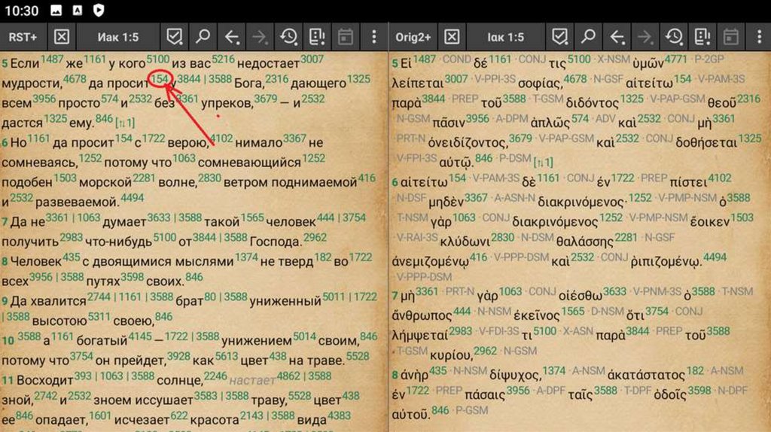Tap cross-reference marker after ему in verse 5

[126, 122]
